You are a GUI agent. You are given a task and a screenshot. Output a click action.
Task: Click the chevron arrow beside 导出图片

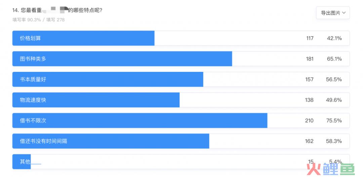[x=344, y=13]
